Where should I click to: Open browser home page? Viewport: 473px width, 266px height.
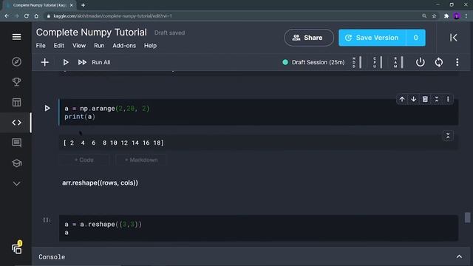[36, 16]
